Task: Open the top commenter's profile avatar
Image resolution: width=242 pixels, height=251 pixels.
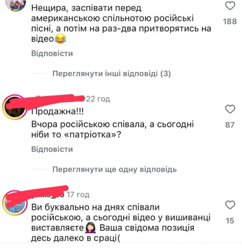Action: pyautogui.click(x=16, y=5)
